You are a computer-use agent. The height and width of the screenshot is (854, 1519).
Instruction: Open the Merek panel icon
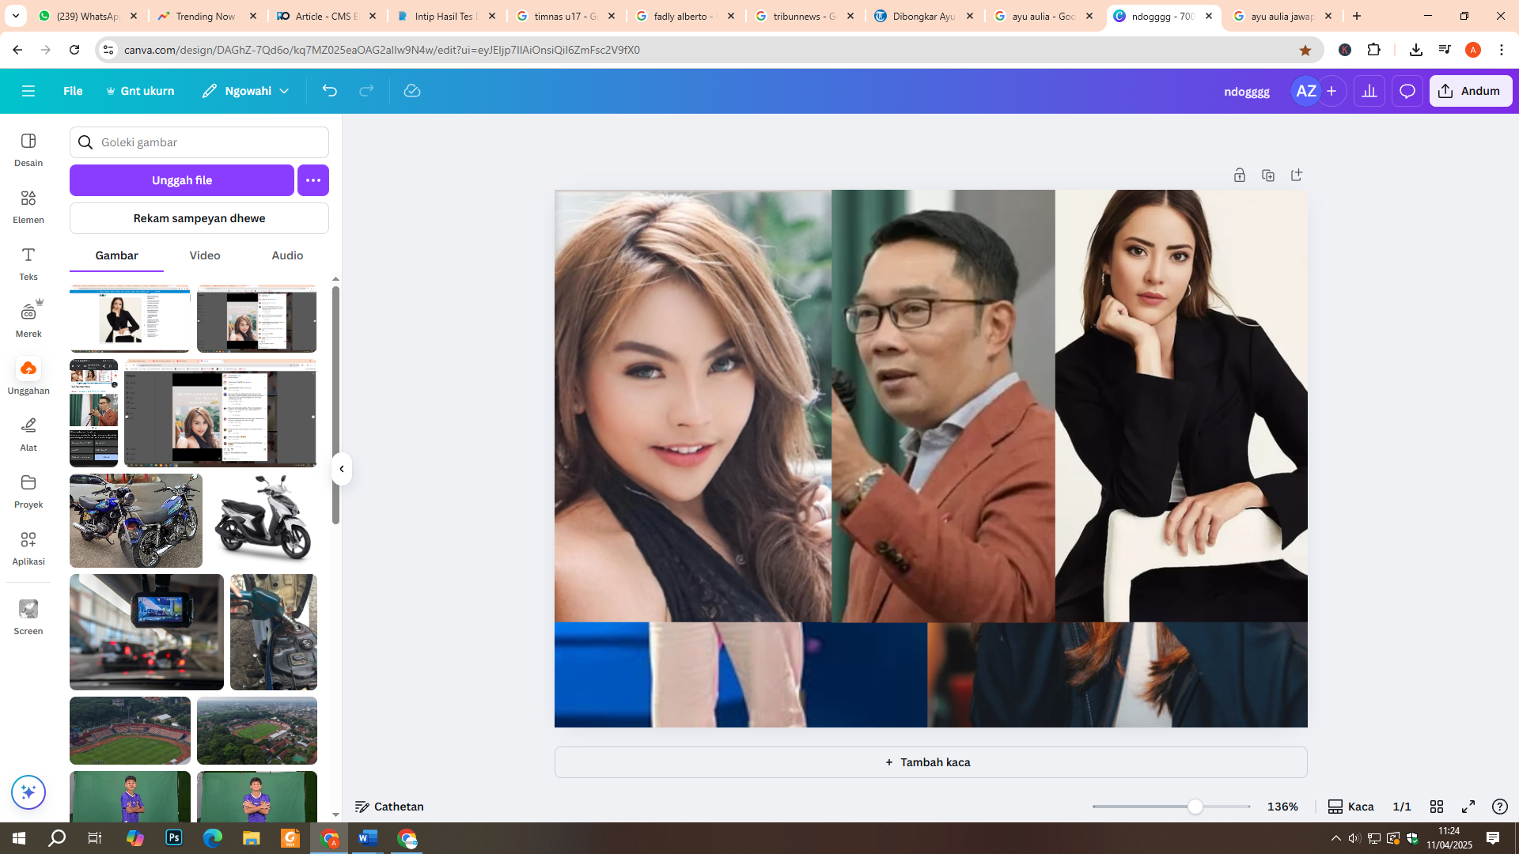pyautogui.click(x=28, y=318)
